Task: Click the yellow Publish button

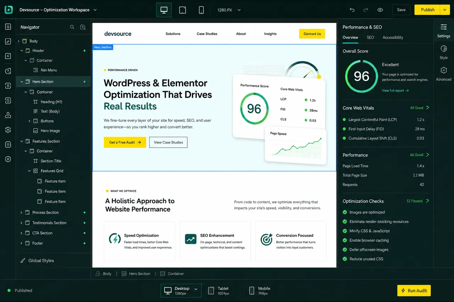Action: click(x=427, y=10)
